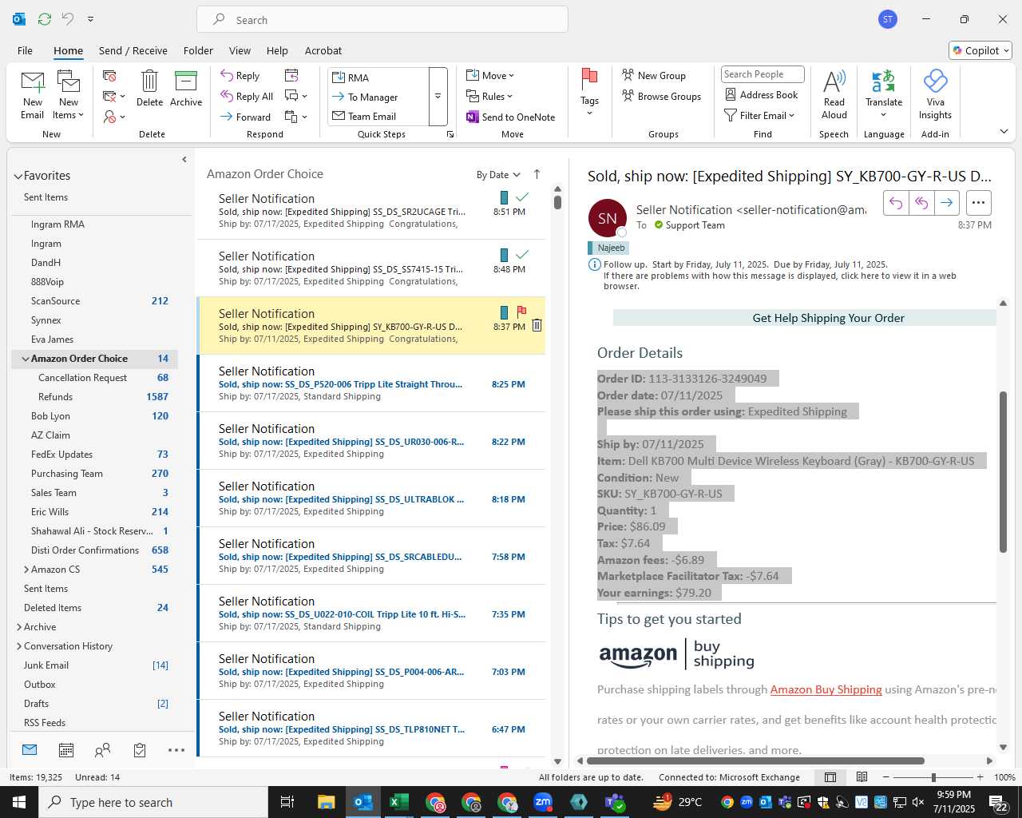
Task: Toggle completed checkmark on 8:51 PM message
Action: (x=522, y=197)
